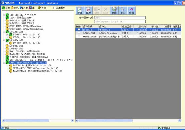The width and height of the screenshot is (185, 130).
Task: Check the delete box for row CPU2.4GHT
Action: coord(79,33)
